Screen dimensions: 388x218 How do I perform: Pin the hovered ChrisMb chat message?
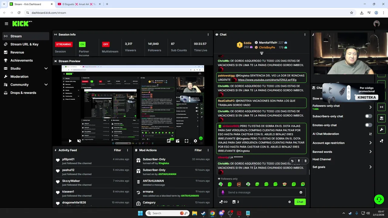pyautogui.click(x=299, y=161)
